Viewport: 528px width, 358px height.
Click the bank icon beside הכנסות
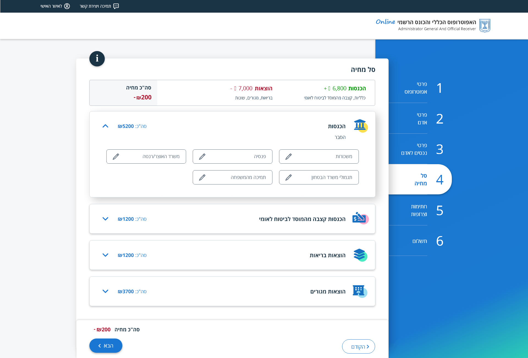coord(360,126)
